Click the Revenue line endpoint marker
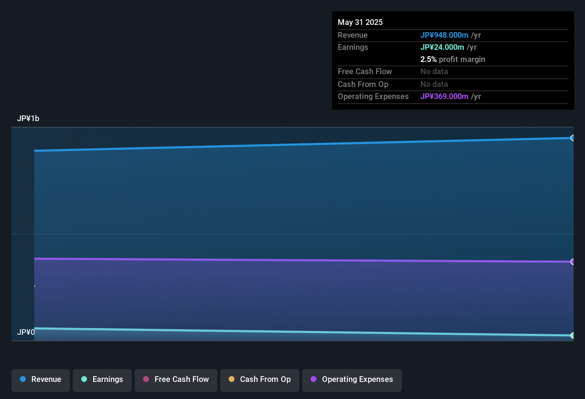This screenshot has width=585, height=399. point(572,138)
